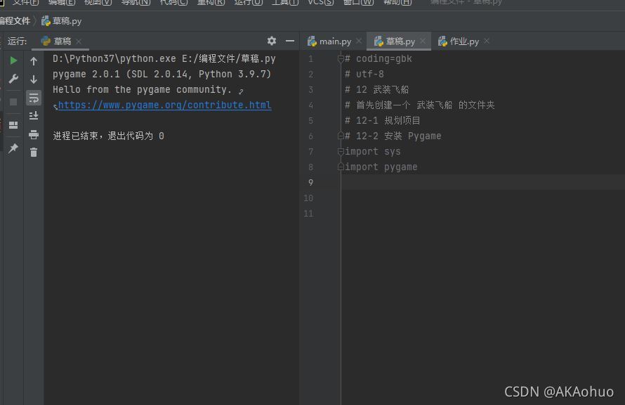Clear console with trash can icon
625x405 pixels.
[x=34, y=152]
